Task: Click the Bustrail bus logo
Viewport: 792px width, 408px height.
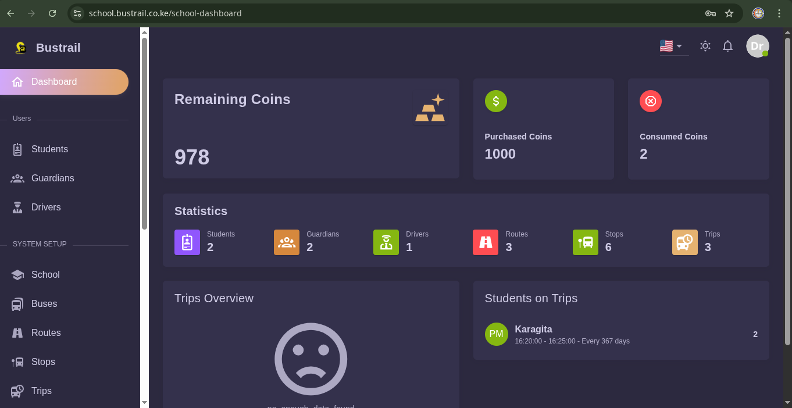Action: [20, 48]
